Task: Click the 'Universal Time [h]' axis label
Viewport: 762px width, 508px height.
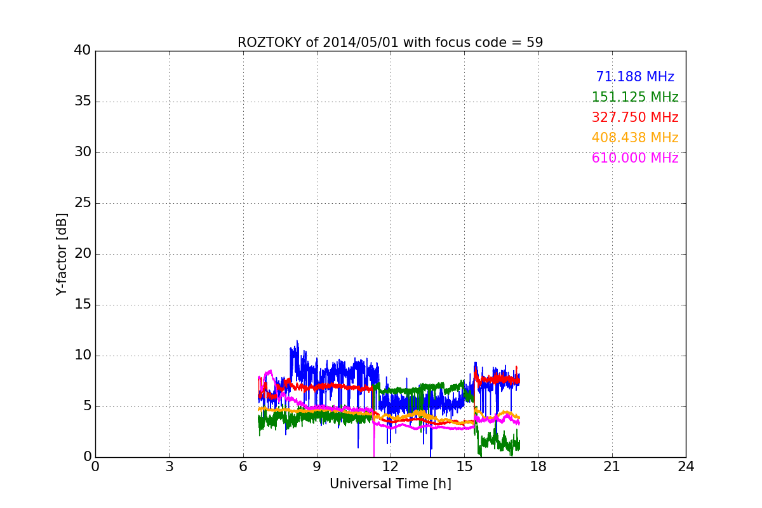Action: (x=390, y=484)
